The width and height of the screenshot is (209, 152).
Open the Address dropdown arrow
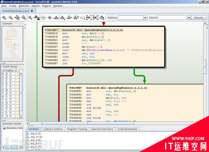[145, 18]
